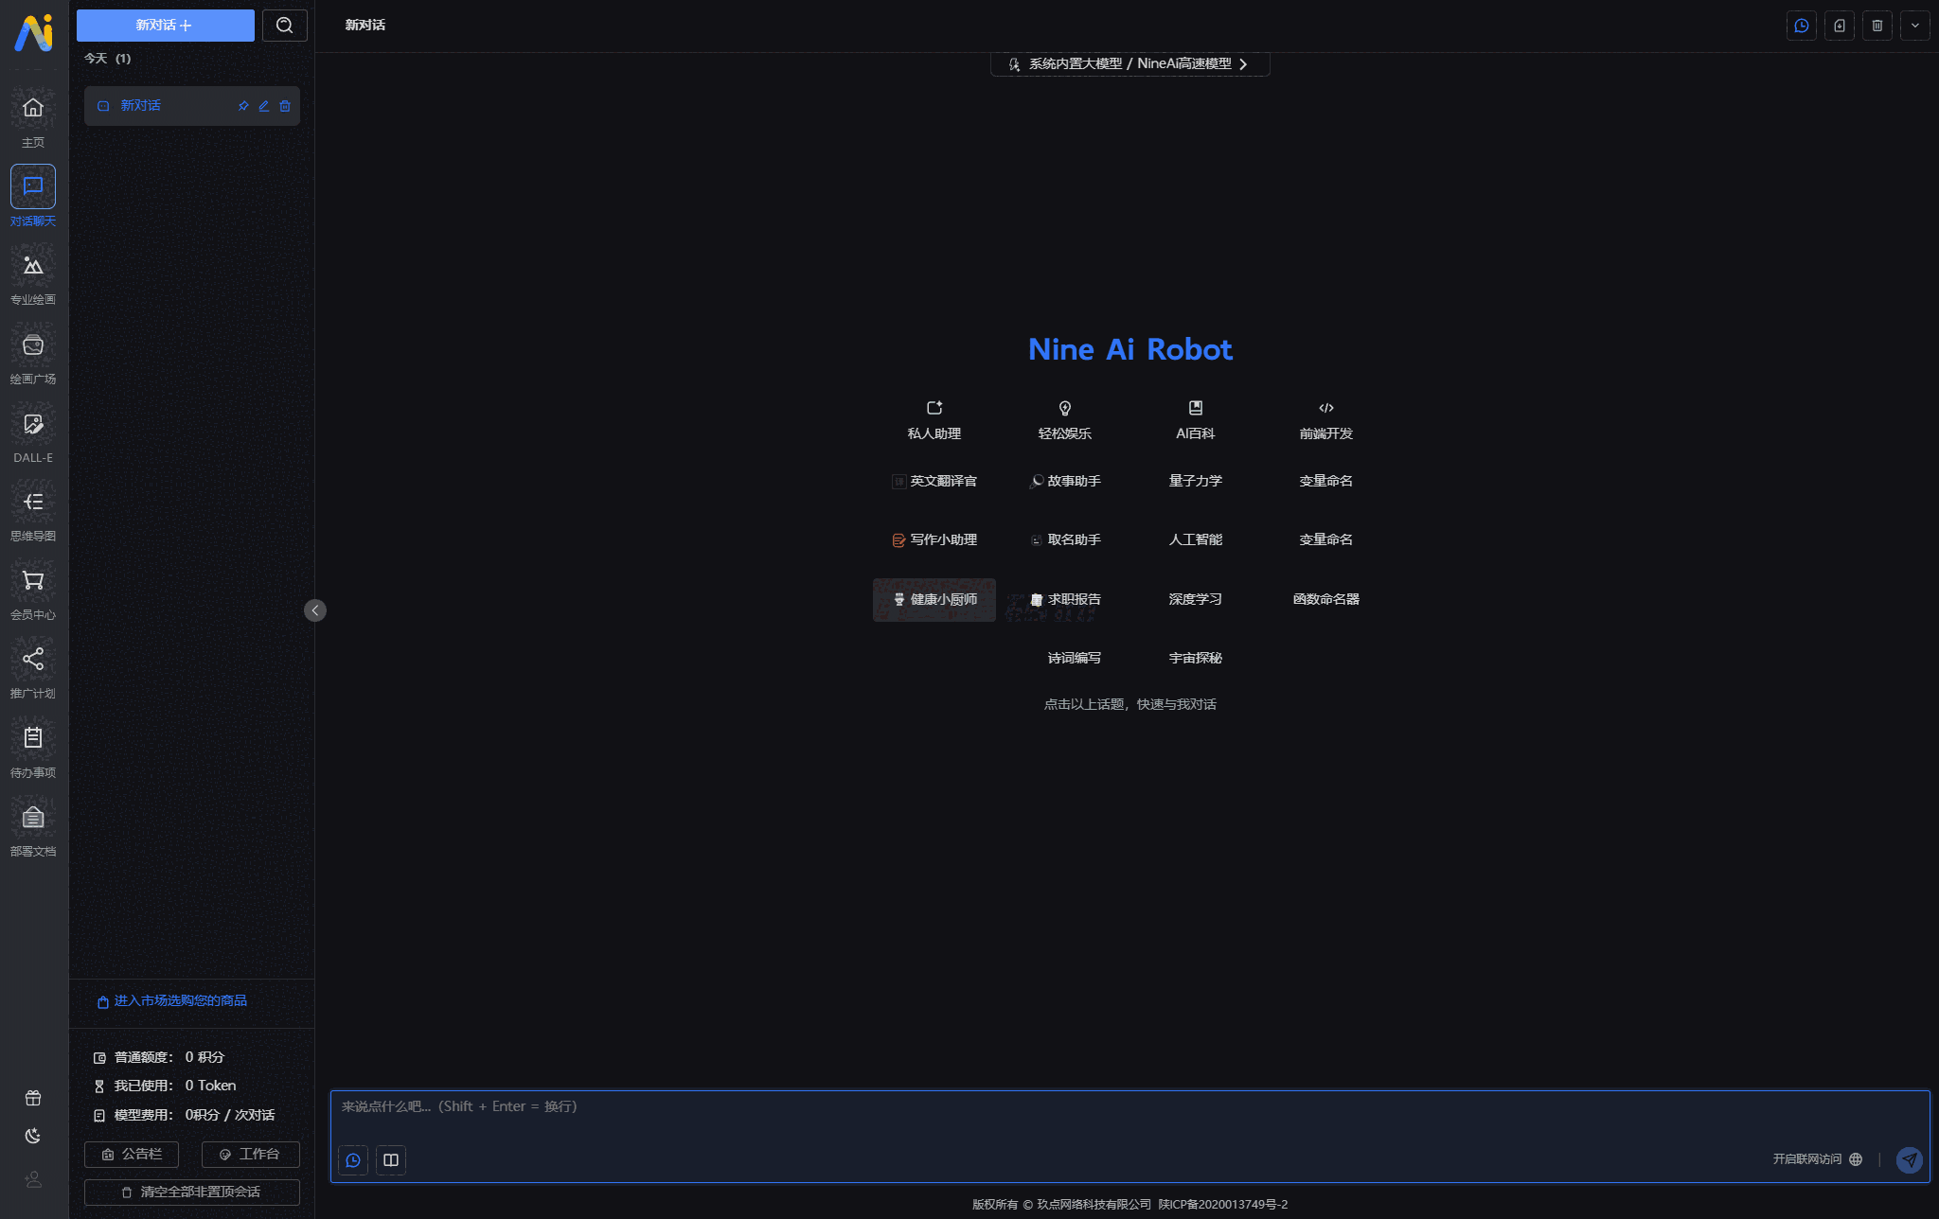
Task: Click the pin icon on 新对话 chat
Action: [x=243, y=106]
